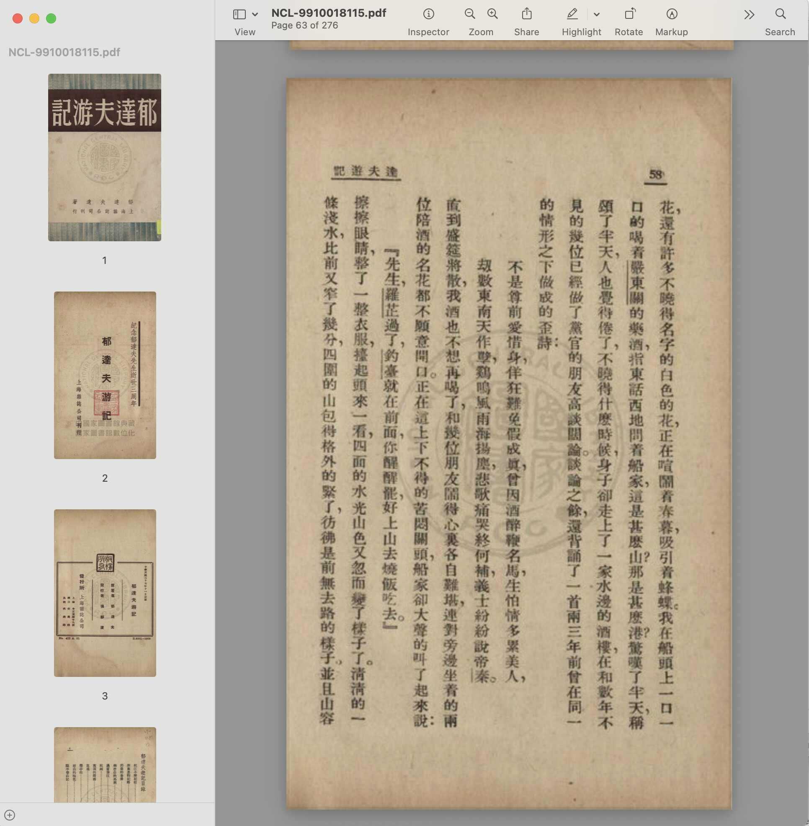Click the green fullscreen window button
The width and height of the screenshot is (809, 826).
point(51,18)
